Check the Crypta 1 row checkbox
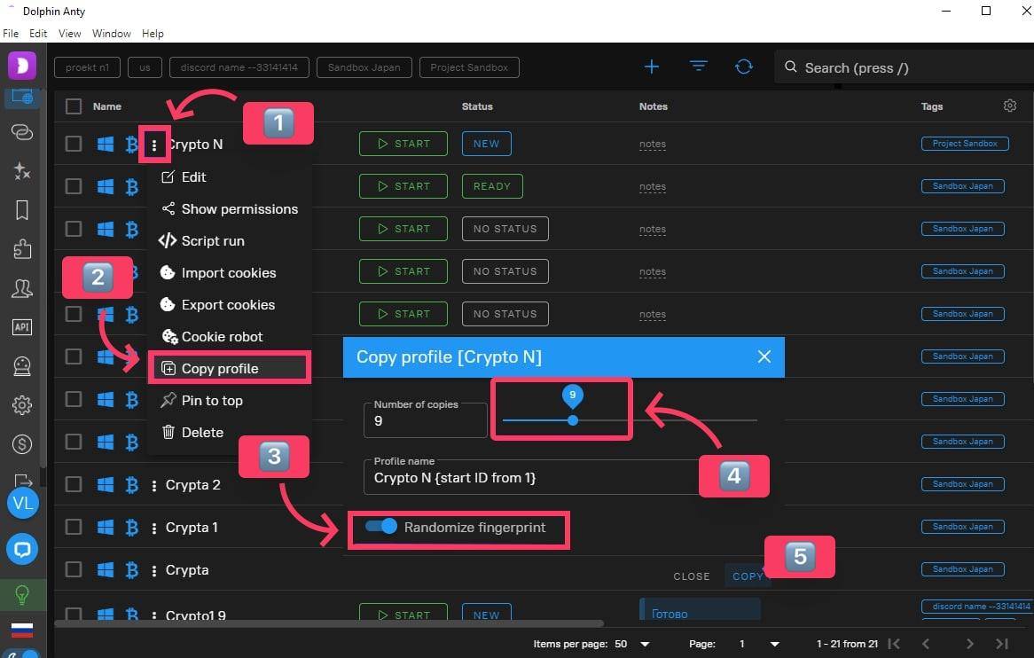 [74, 527]
